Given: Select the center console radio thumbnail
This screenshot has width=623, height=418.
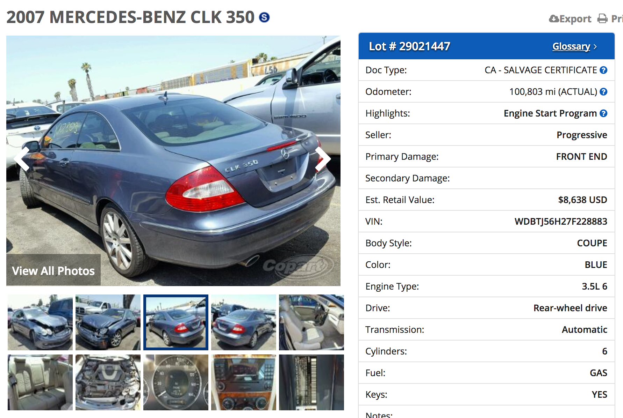Looking at the screenshot, I should (x=244, y=382).
